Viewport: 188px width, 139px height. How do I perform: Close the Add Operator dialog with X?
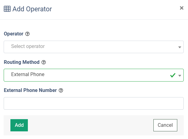click(x=182, y=8)
